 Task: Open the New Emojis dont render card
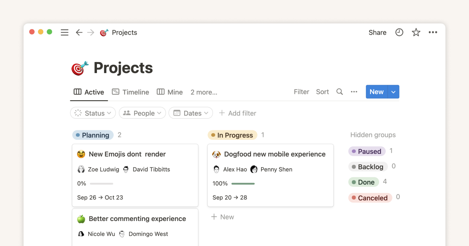tap(127, 154)
